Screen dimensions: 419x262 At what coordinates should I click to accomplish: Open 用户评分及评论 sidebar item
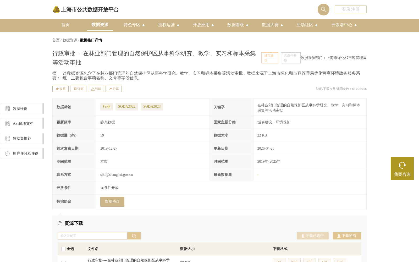point(22,153)
